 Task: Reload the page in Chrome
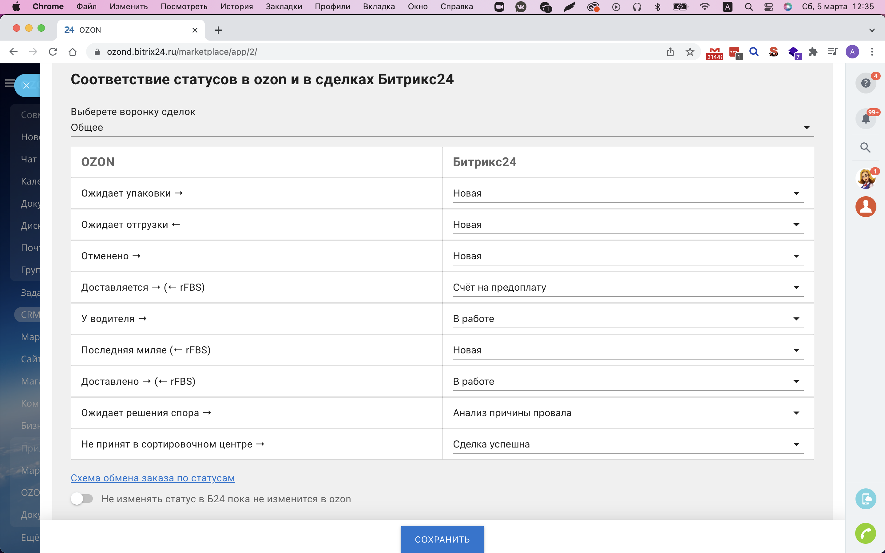click(x=53, y=52)
